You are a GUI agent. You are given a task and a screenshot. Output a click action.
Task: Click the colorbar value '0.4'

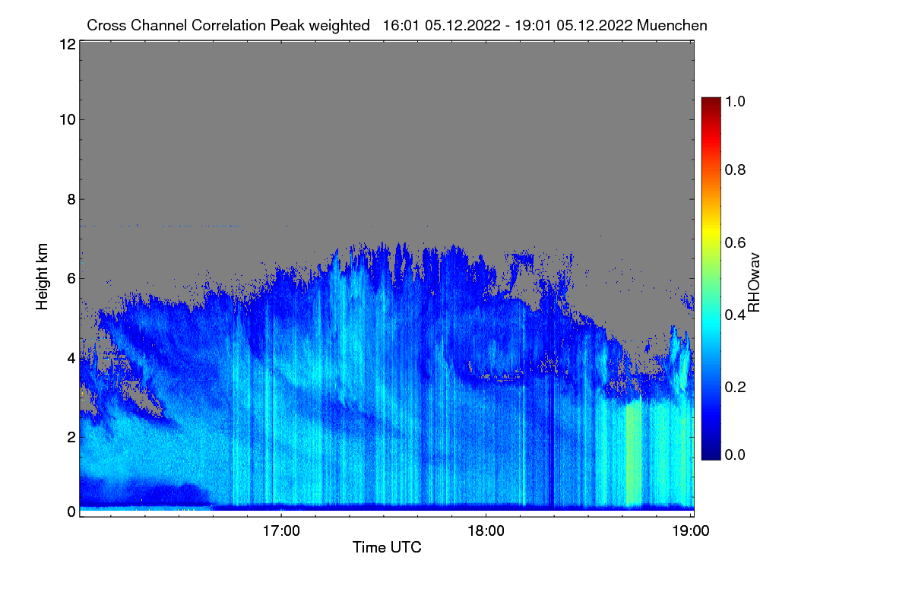736,314
